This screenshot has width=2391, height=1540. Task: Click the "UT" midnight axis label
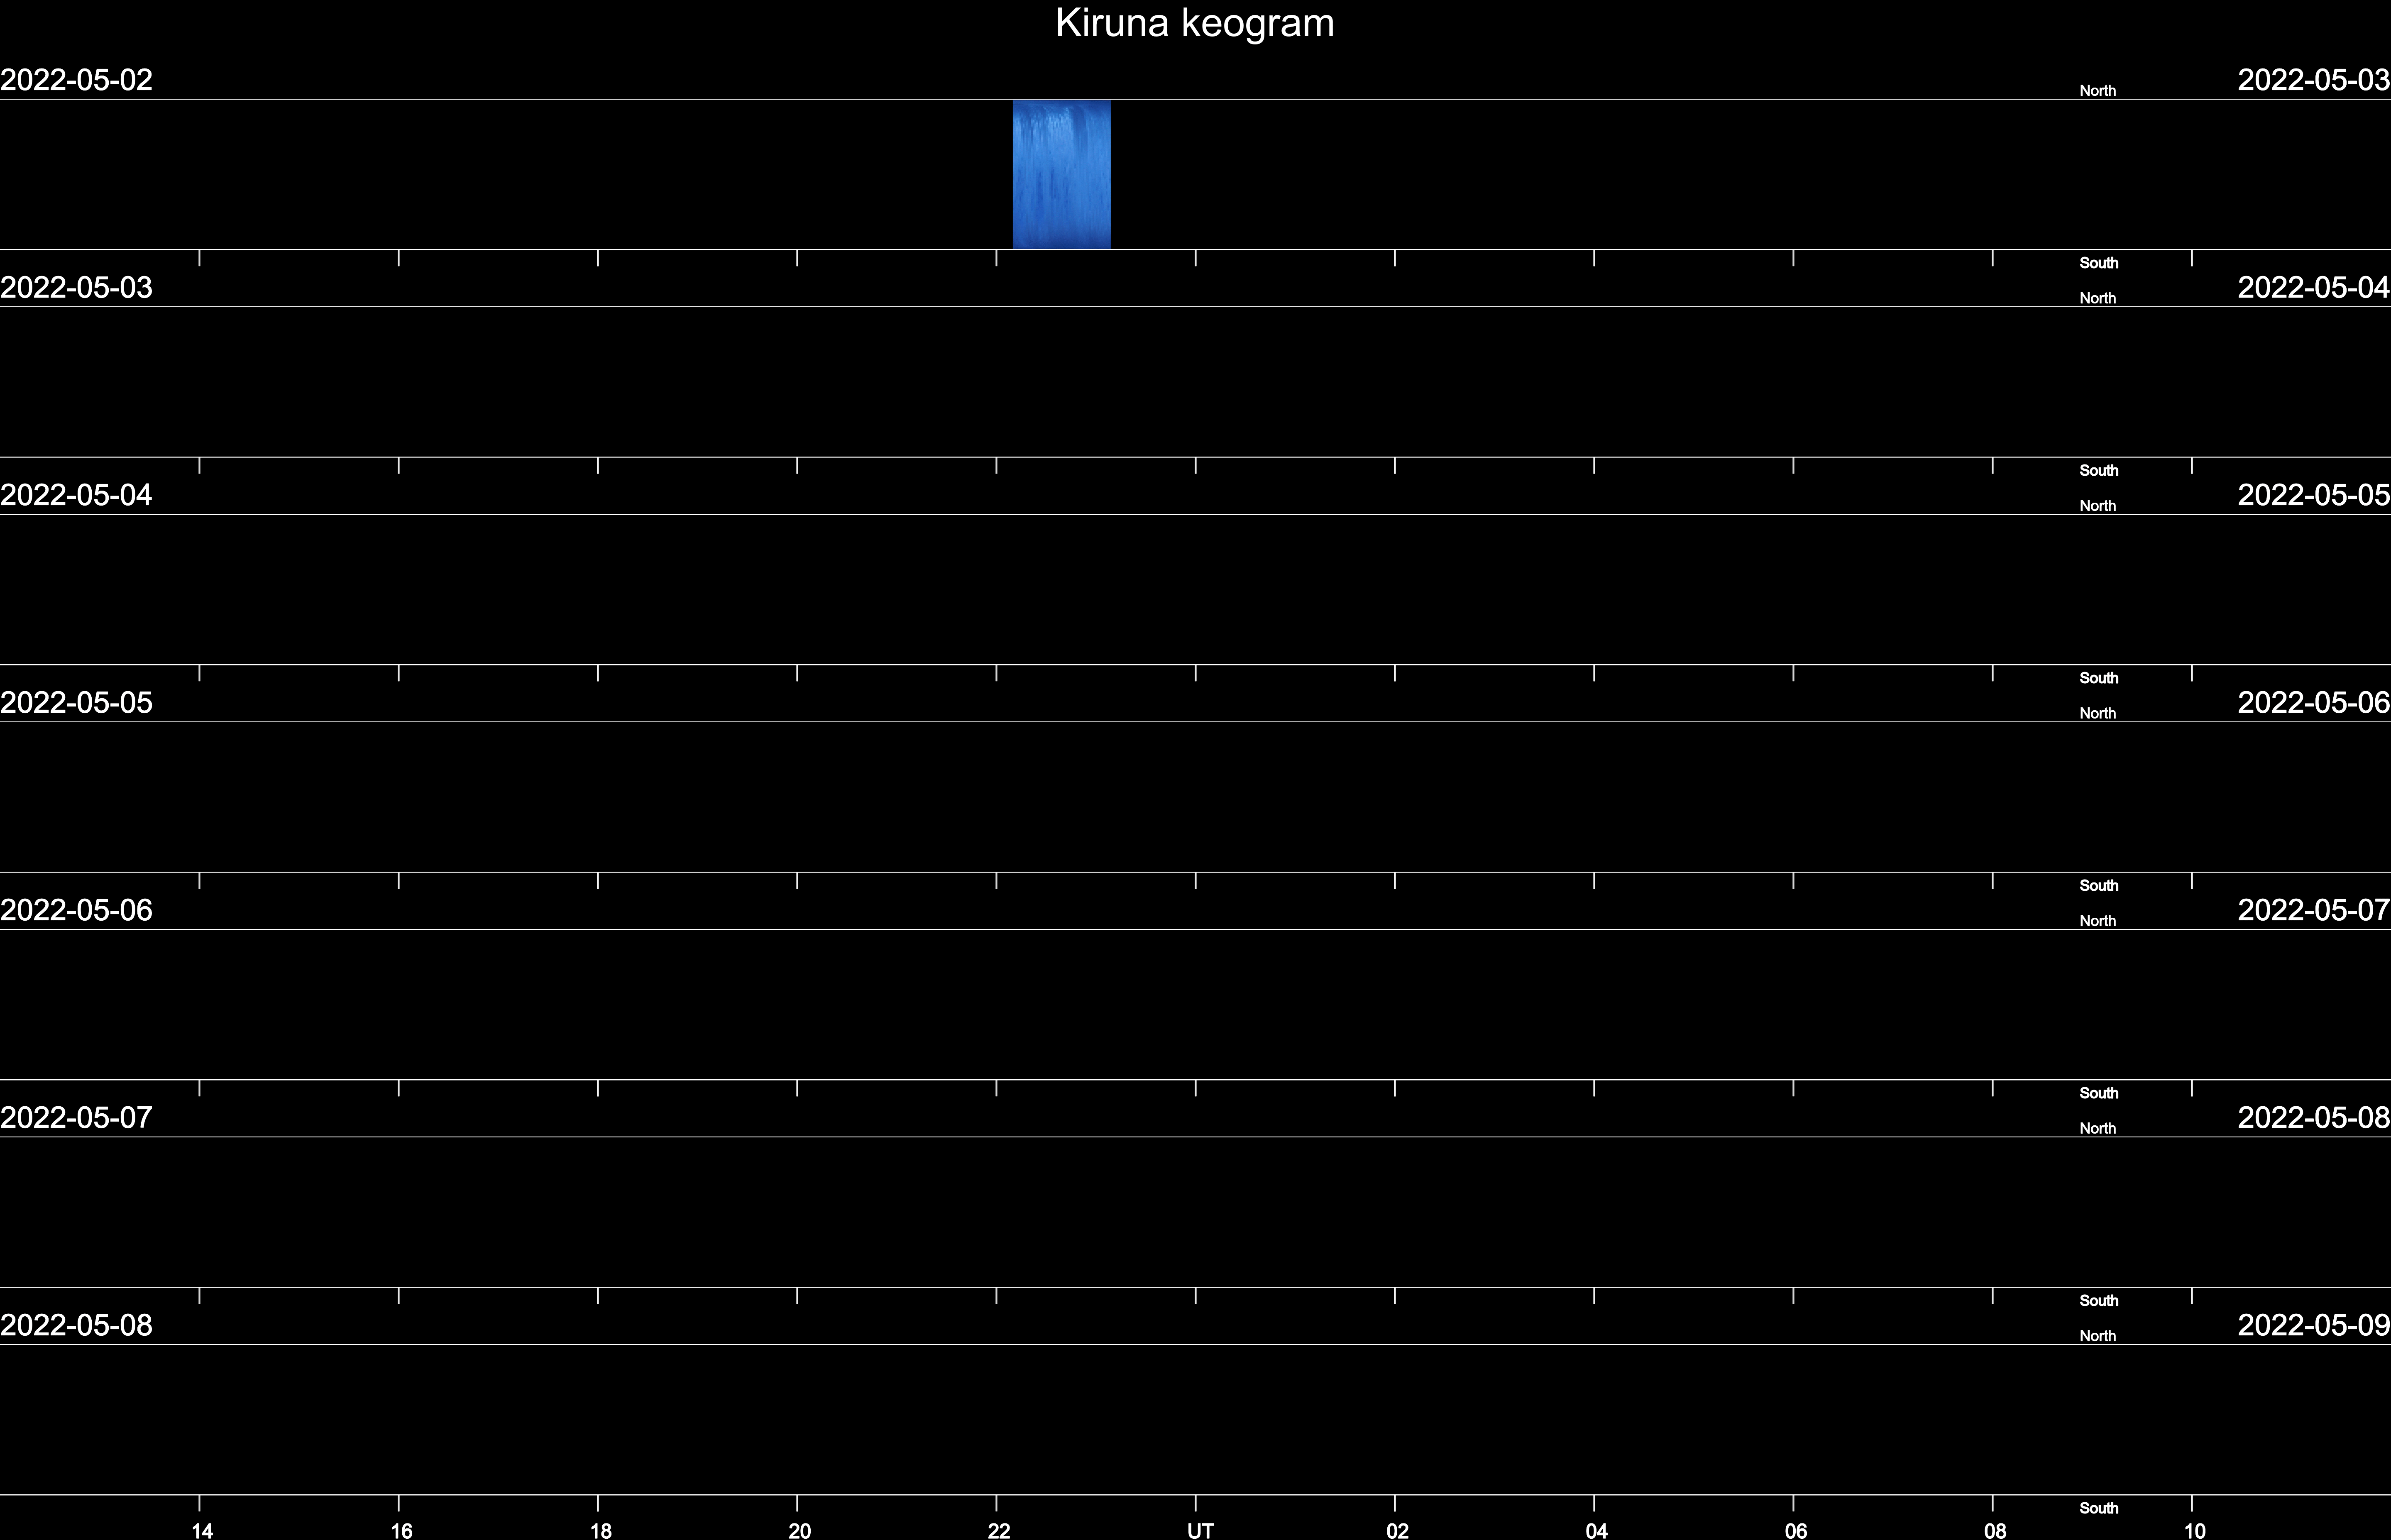pyautogui.click(x=1200, y=1530)
